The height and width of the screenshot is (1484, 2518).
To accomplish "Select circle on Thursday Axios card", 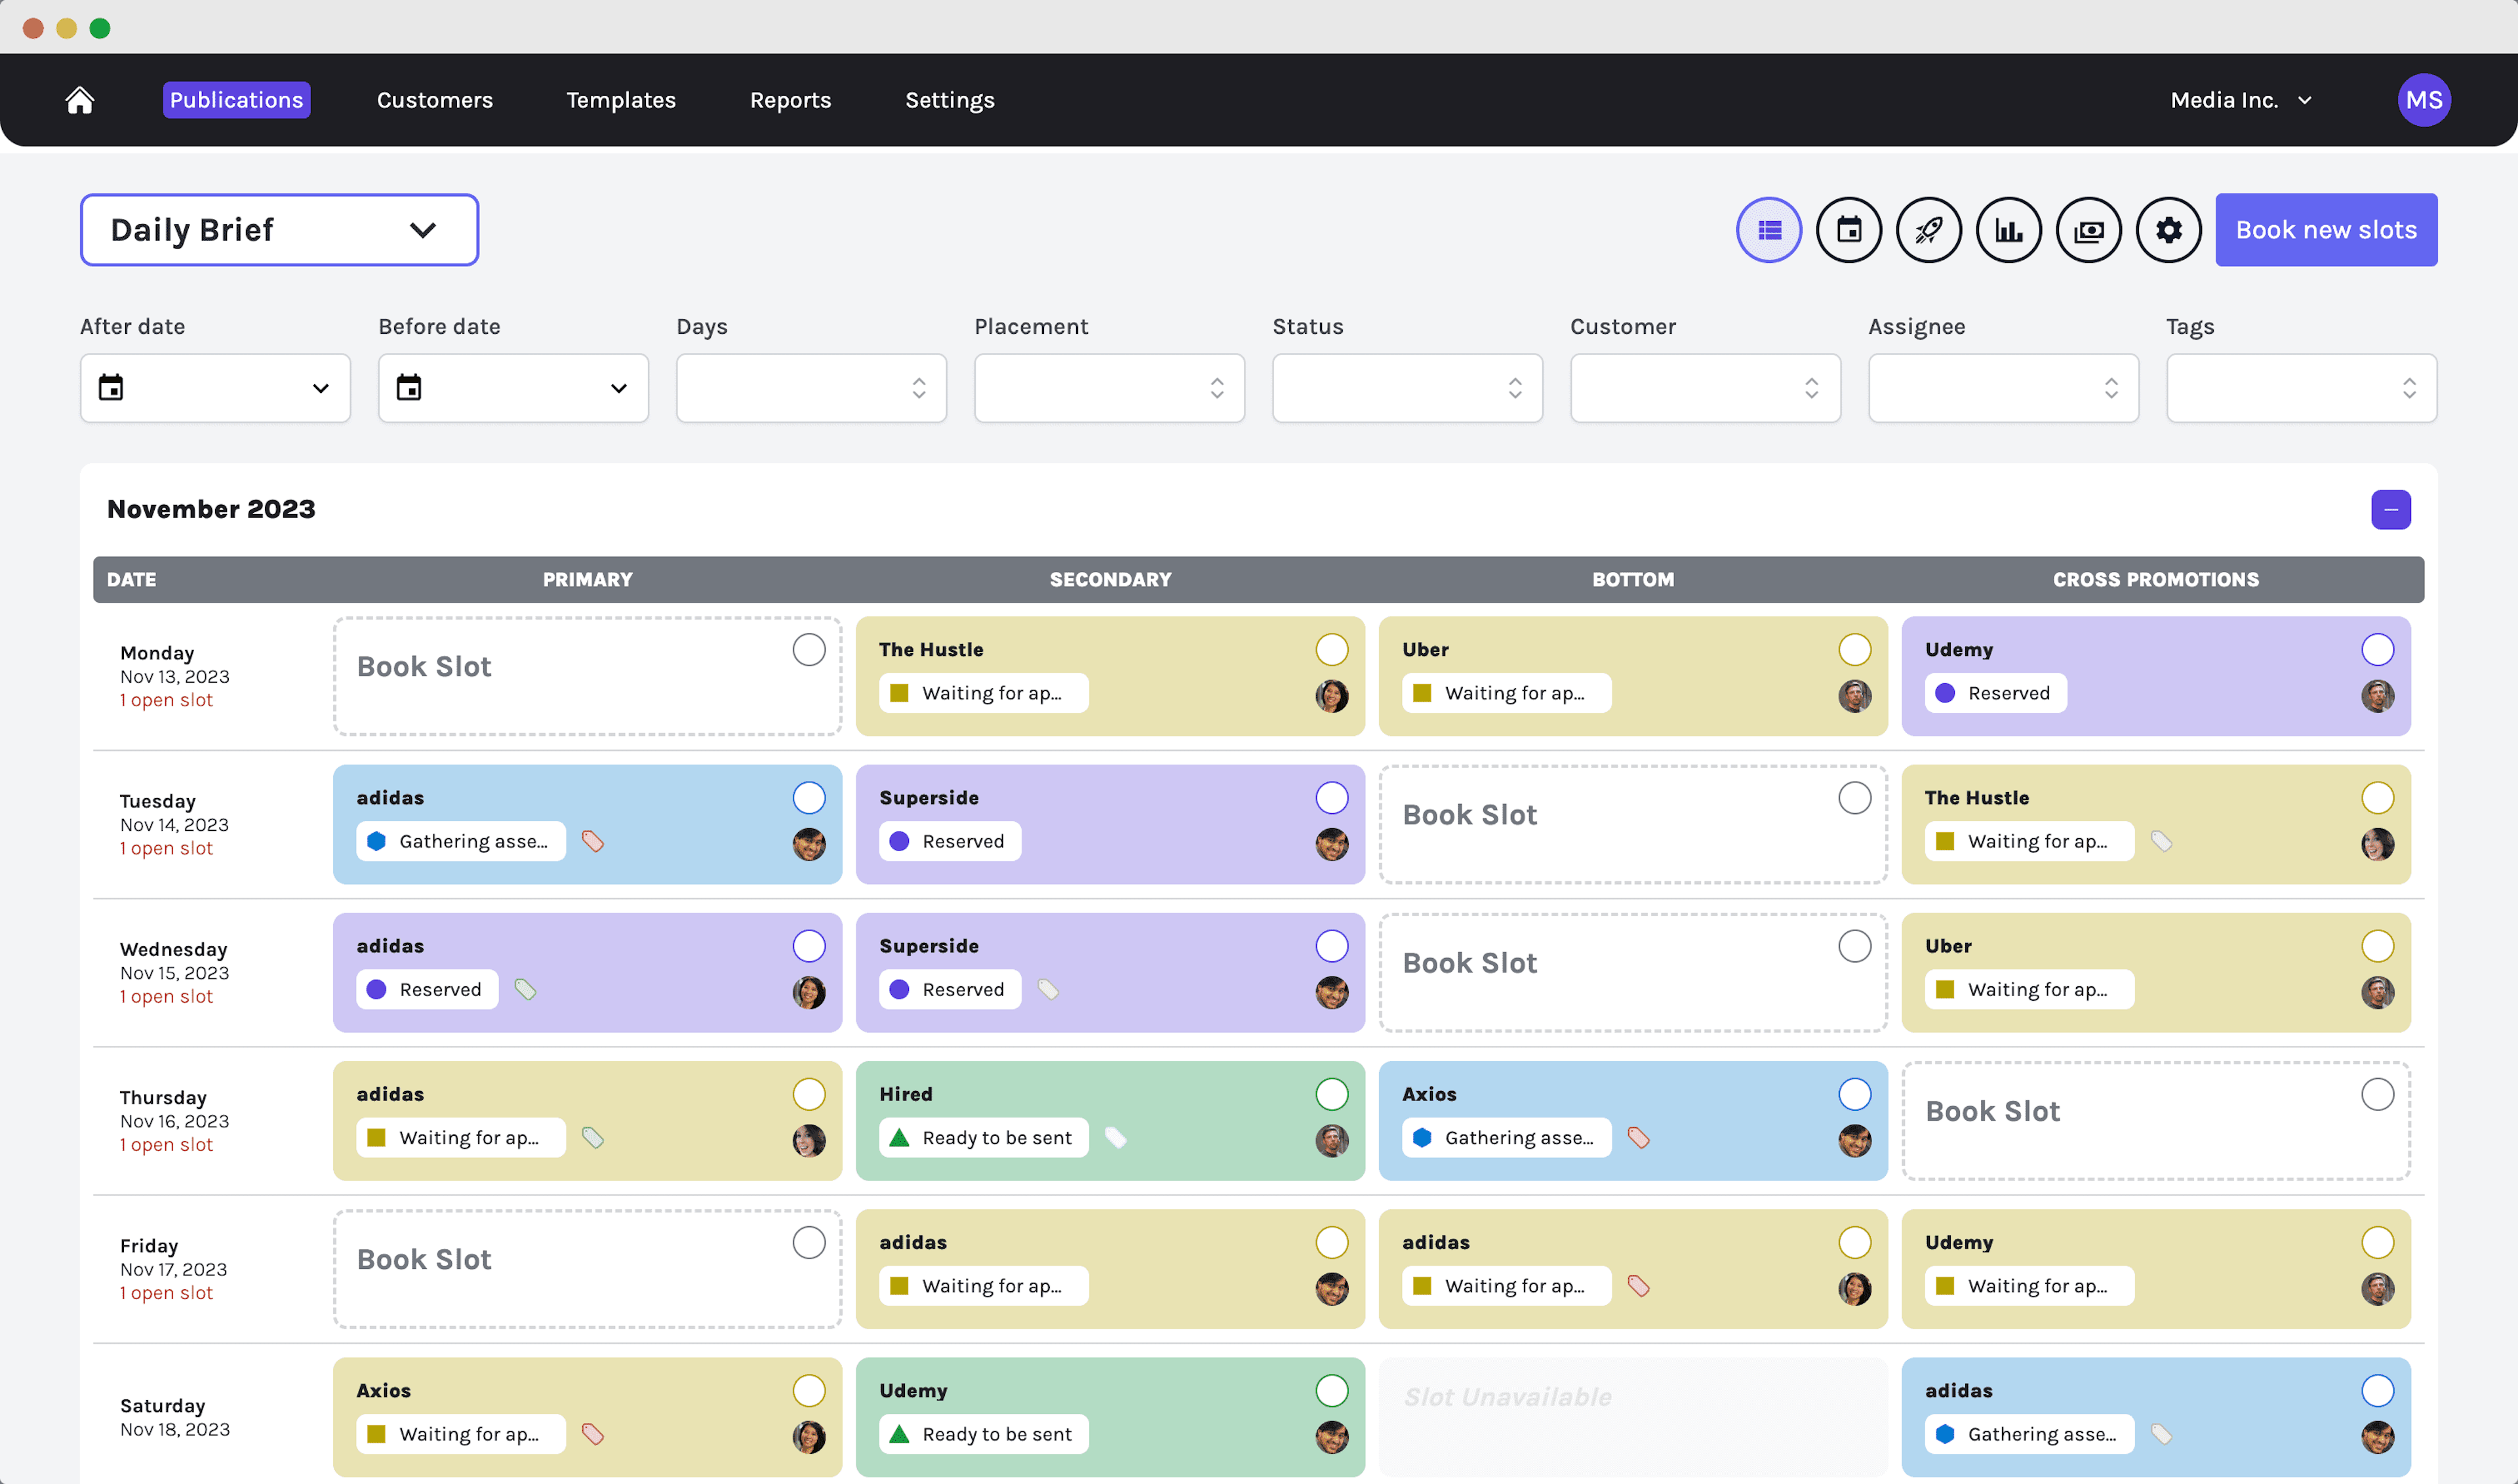I will 1854,1094.
